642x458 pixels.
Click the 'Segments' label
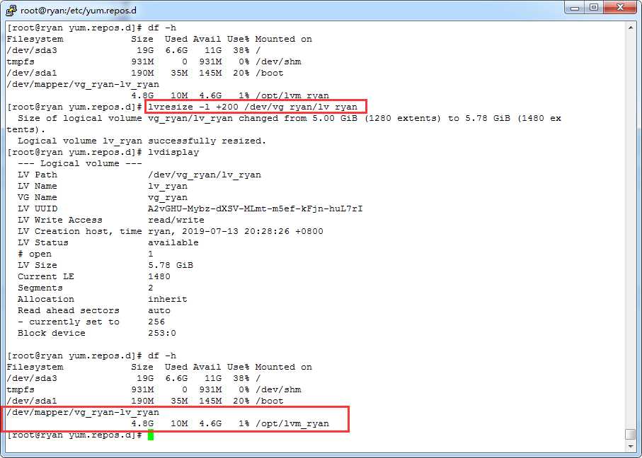pyautogui.click(x=40, y=288)
